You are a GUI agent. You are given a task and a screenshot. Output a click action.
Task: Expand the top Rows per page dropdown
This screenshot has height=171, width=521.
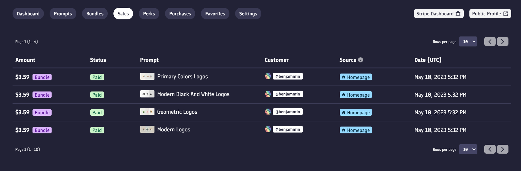point(468,42)
